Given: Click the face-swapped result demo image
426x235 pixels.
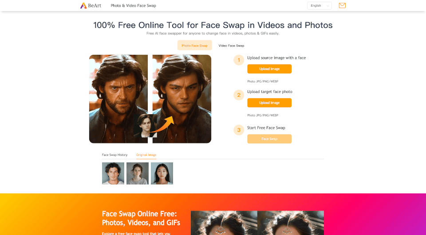Looking at the screenshot, I should point(182,99).
